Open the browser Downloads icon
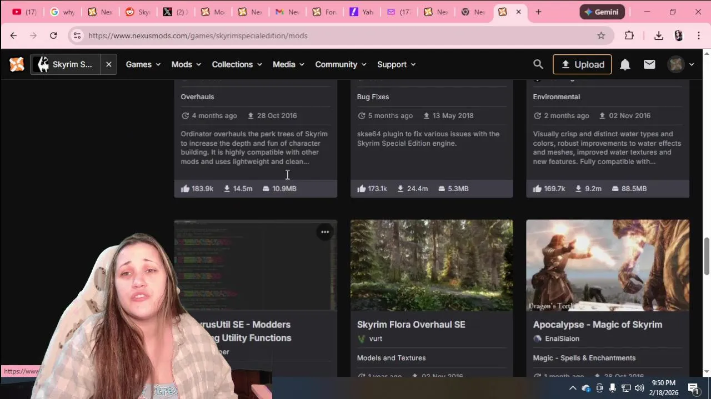 tap(659, 35)
